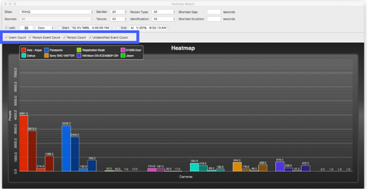Click the value label 256.0

click(x=288, y=165)
